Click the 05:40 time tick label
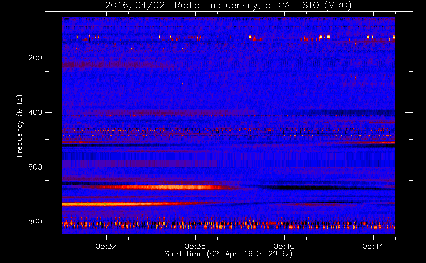 click(x=284, y=246)
